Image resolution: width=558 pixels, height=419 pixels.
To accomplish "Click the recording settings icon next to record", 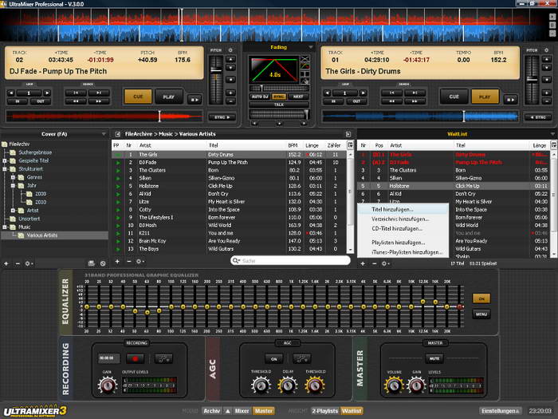I will [163, 358].
